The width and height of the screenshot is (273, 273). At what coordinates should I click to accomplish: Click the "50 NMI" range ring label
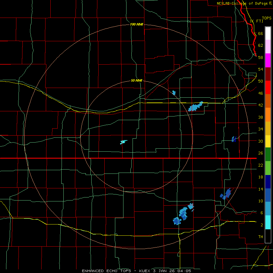(137, 80)
